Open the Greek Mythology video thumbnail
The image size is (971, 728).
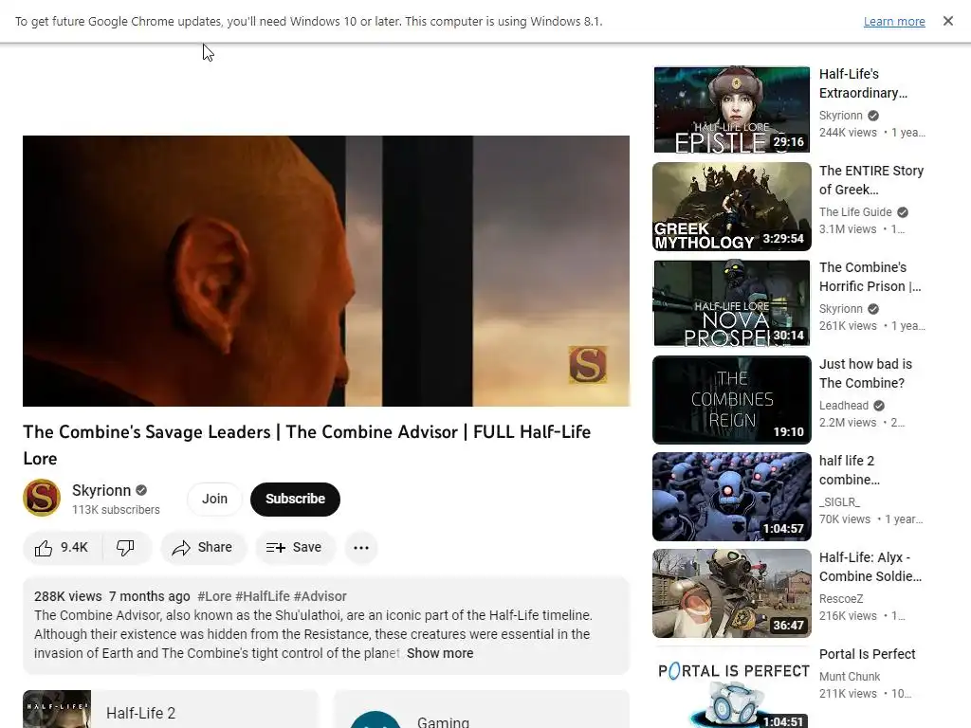pos(732,206)
